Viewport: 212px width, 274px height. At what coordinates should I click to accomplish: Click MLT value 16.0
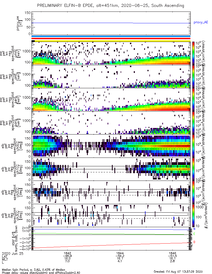coord(67,258)
